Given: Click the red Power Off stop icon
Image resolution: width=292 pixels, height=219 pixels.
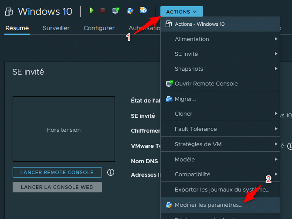Looking at the screenshot, I should tap(102, 10).
